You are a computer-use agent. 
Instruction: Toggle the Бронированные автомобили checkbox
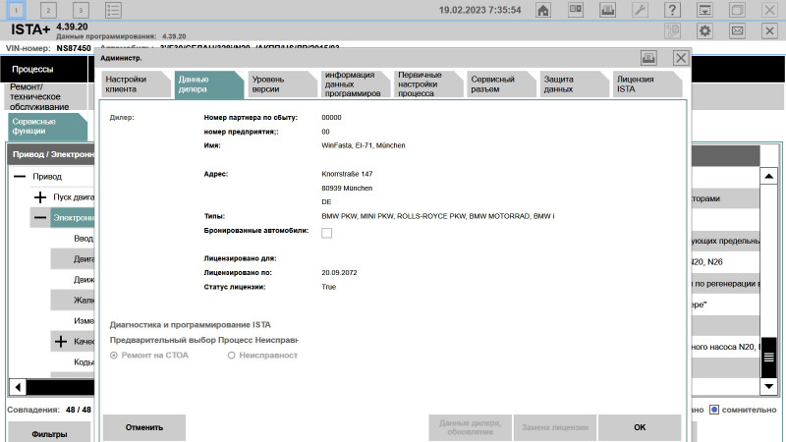tap(327, 232)
